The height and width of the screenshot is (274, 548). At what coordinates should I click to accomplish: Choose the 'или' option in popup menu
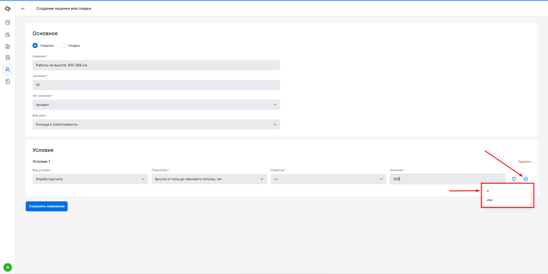(490, 200)
